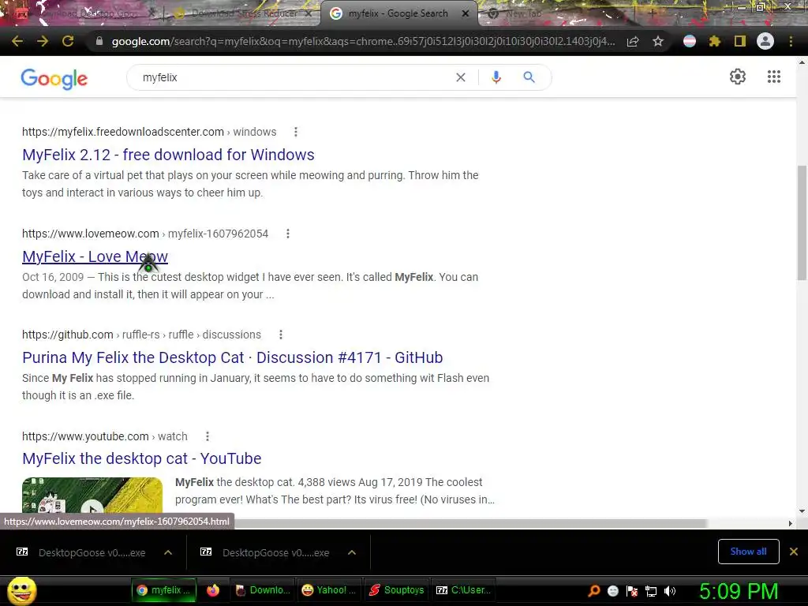Open the striped extension icon in toolbar

pyautogui.click(x=690, y=41)
